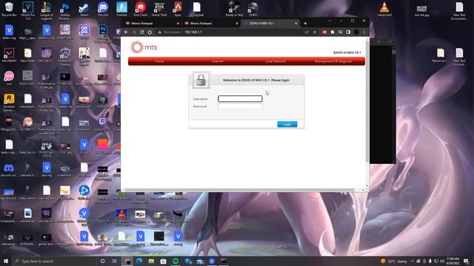
Task: Open Internet in router navigation bar
Action: (x=217, y=61)
